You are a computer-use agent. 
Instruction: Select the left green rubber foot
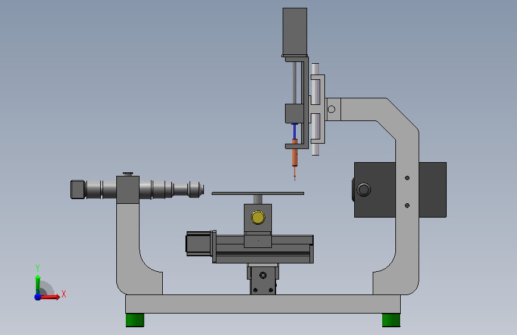pos(135,320)
